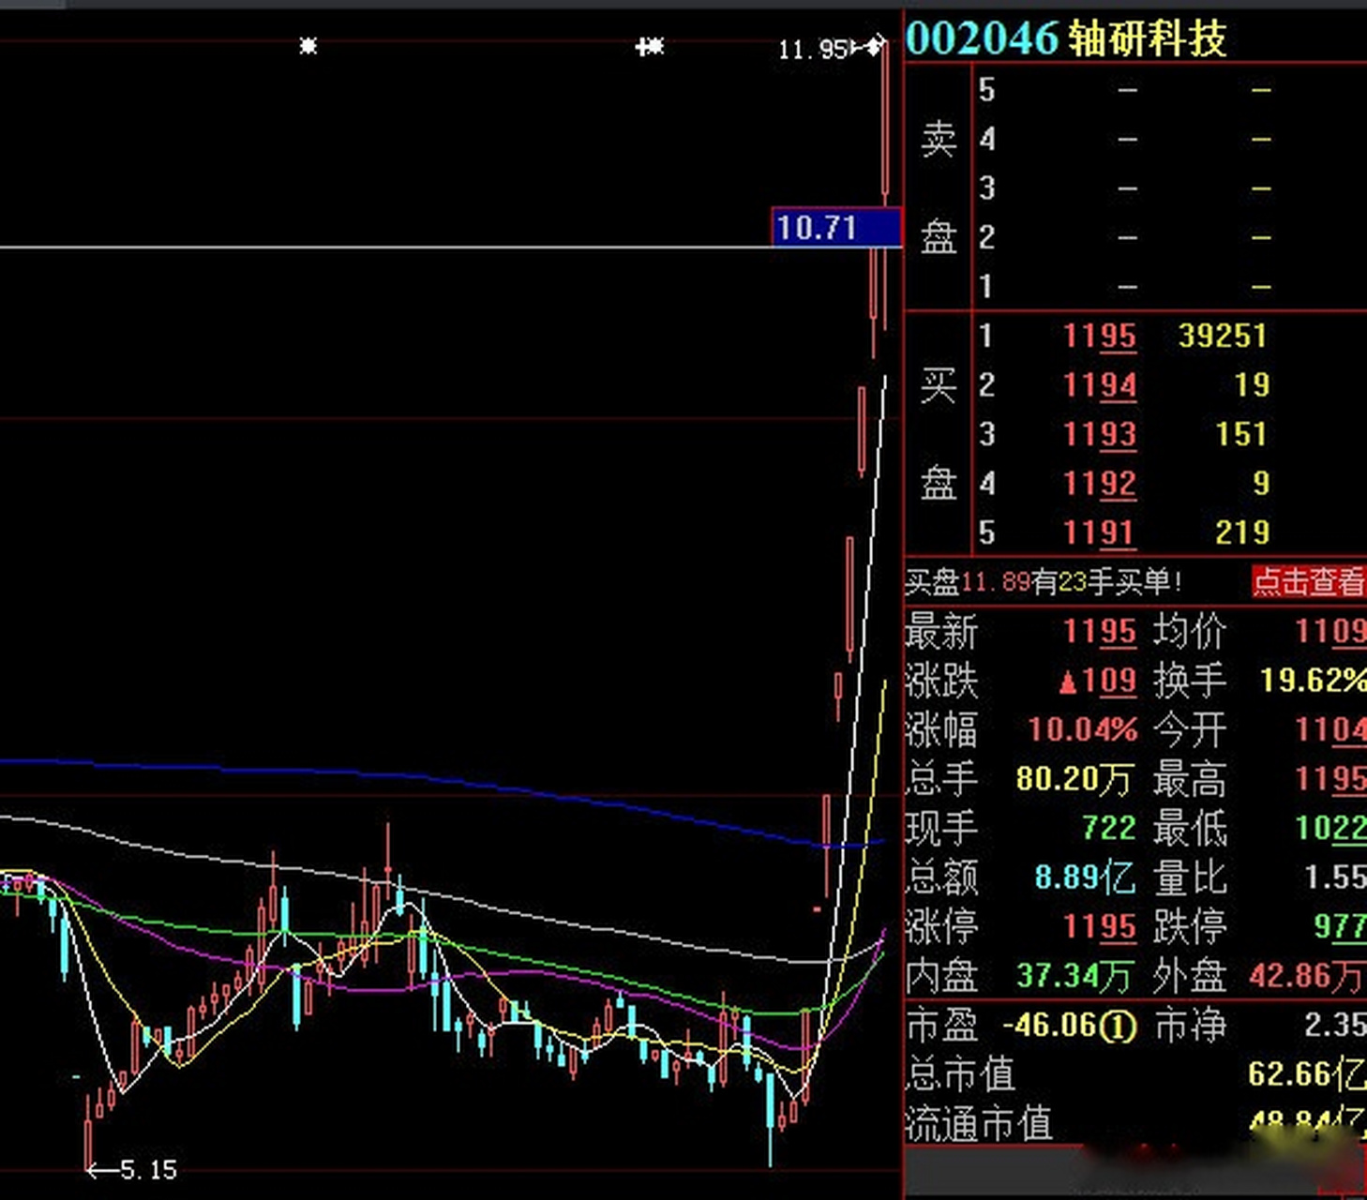Viewport: 1367px width, 1200px height.
Task: Click the stock title 002046 轴研科技
Action: [x=1066, y=39]
